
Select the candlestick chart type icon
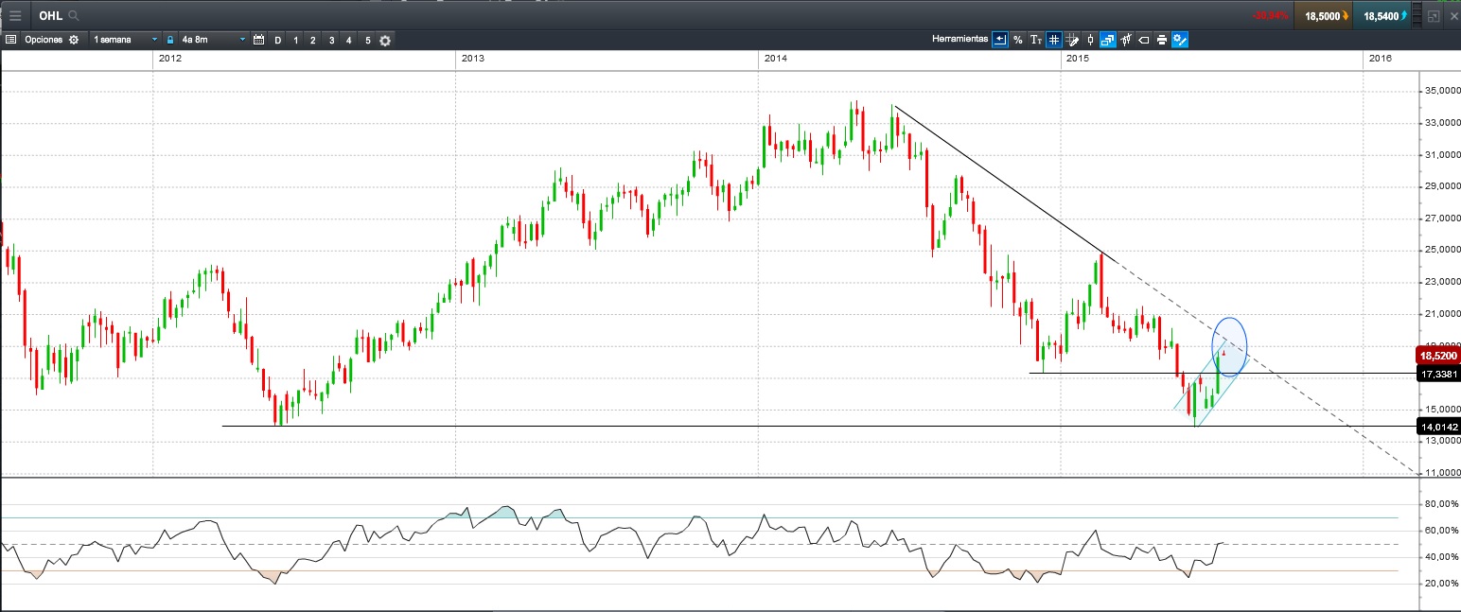click(1090, 40)
